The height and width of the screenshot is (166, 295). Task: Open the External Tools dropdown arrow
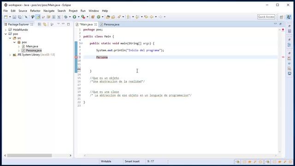tap(88, 17)
